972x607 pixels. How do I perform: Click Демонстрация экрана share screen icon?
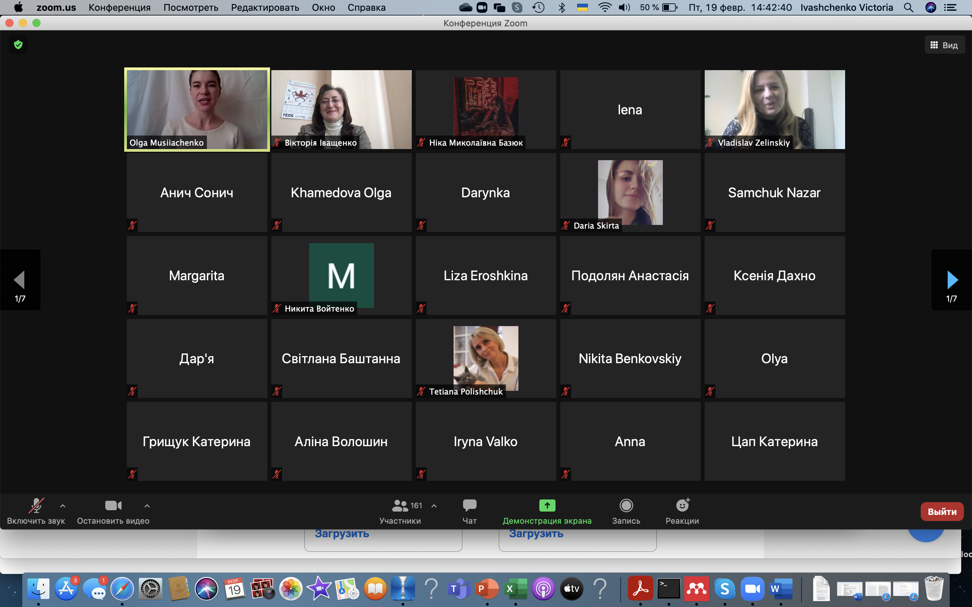pyautogui.click(x=547, y=505)
